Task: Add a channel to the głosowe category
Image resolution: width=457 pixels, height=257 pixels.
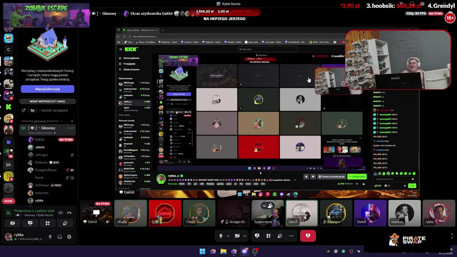Action: [72, 121]
